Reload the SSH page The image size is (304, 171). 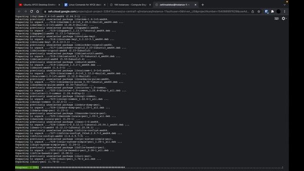point(32,11)
